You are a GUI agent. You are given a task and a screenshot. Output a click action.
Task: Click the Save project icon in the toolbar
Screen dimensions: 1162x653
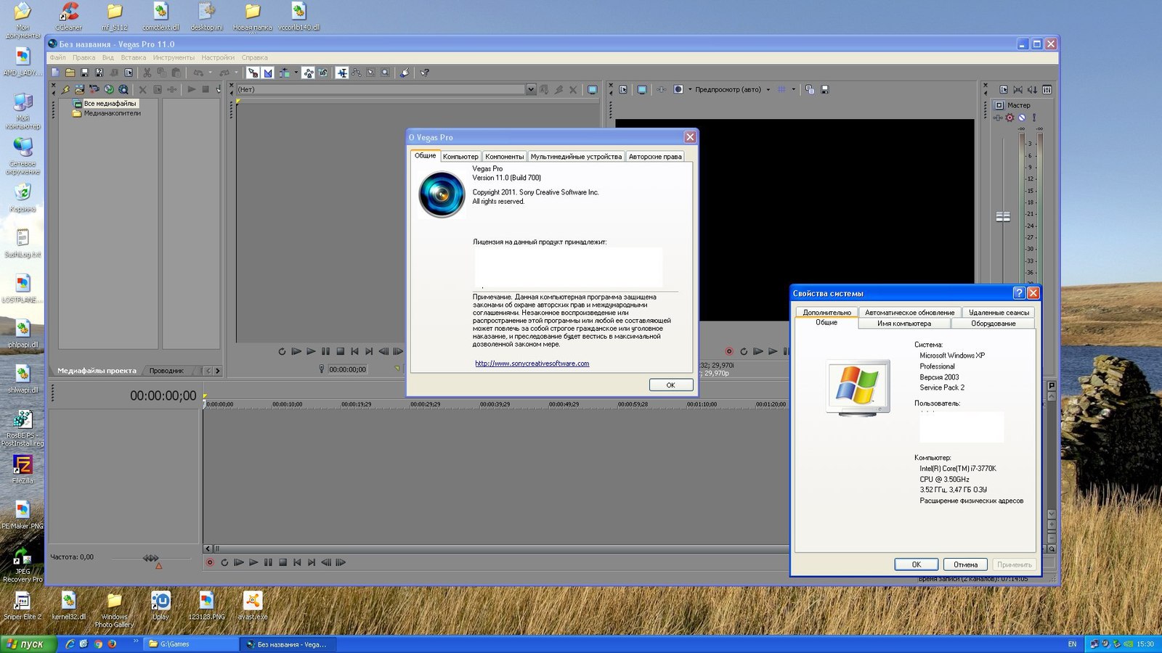click(84, 73)
